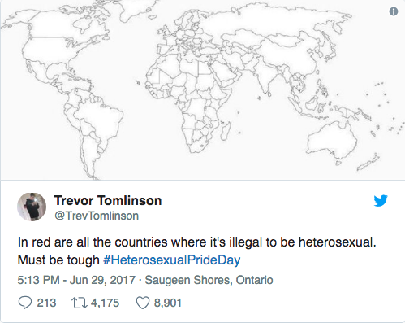Screen dimensions: 405x323
Task: Like the tweet with heart icon
Action: 143,303
